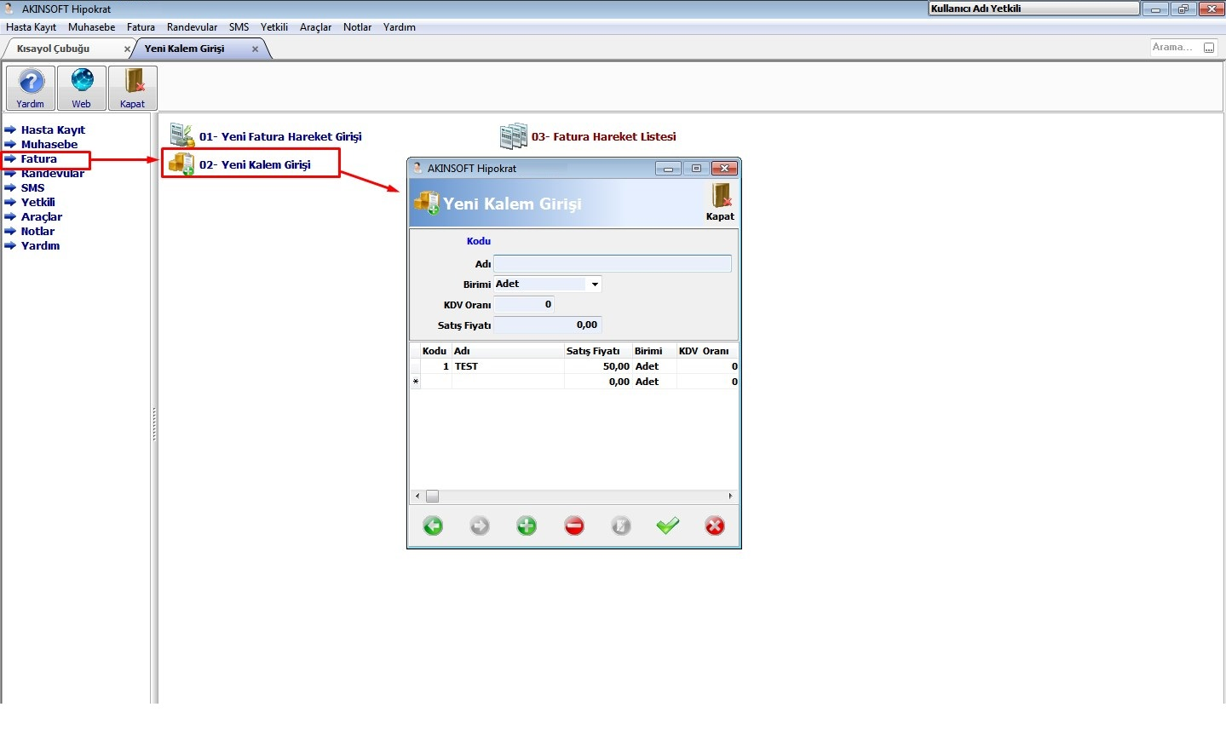Close dialog via Kapat door icon
Screen dimensions: 1226x730
(x=721, y=203)
